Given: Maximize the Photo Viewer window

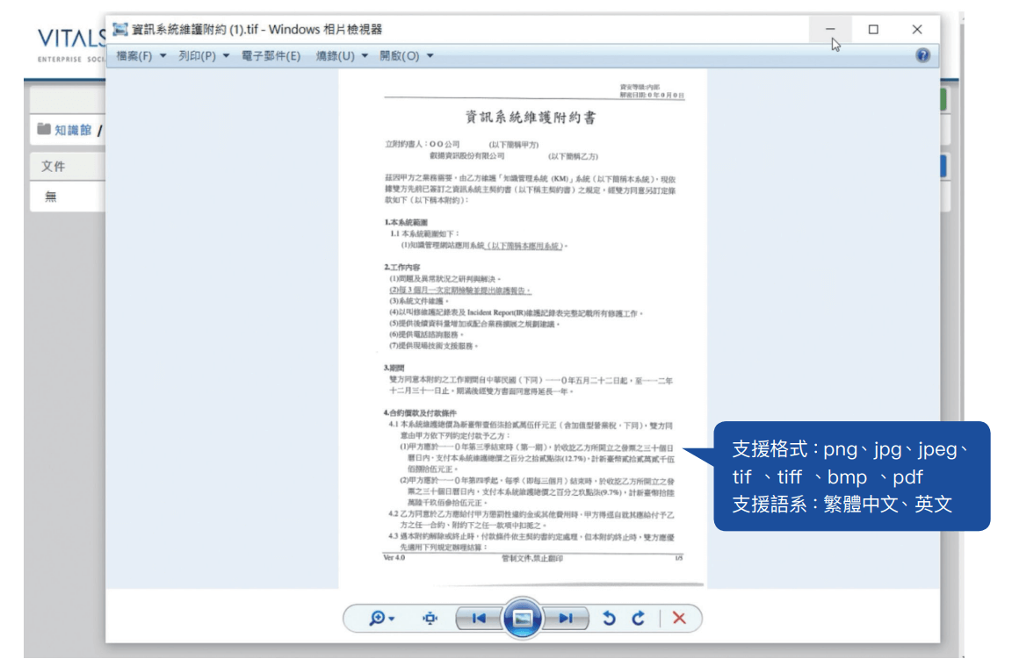Looking at the screenshot, I should tap(873, 29).
